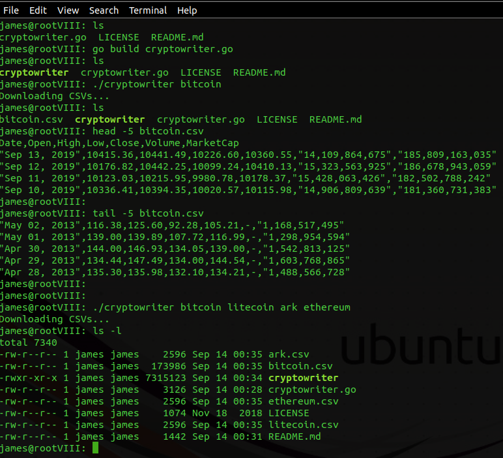Click bitcoin.csv in the ls -l listing
The image size is (503, 458).
[300, 366]
